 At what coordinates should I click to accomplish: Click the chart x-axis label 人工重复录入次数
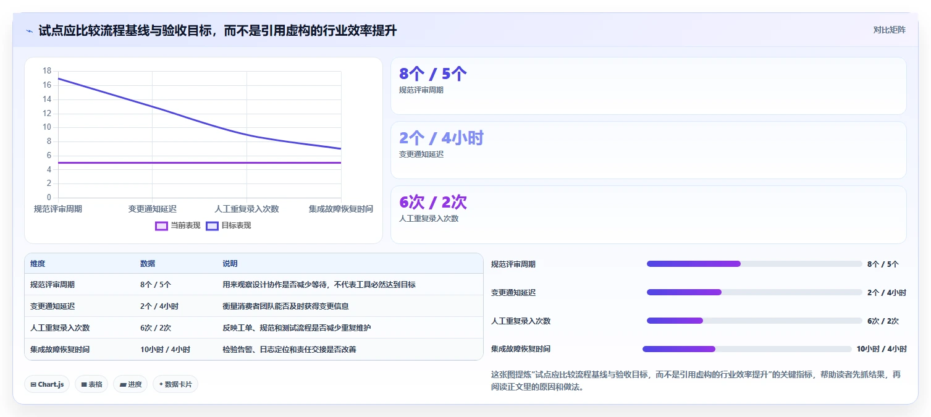tap(246, 209)
